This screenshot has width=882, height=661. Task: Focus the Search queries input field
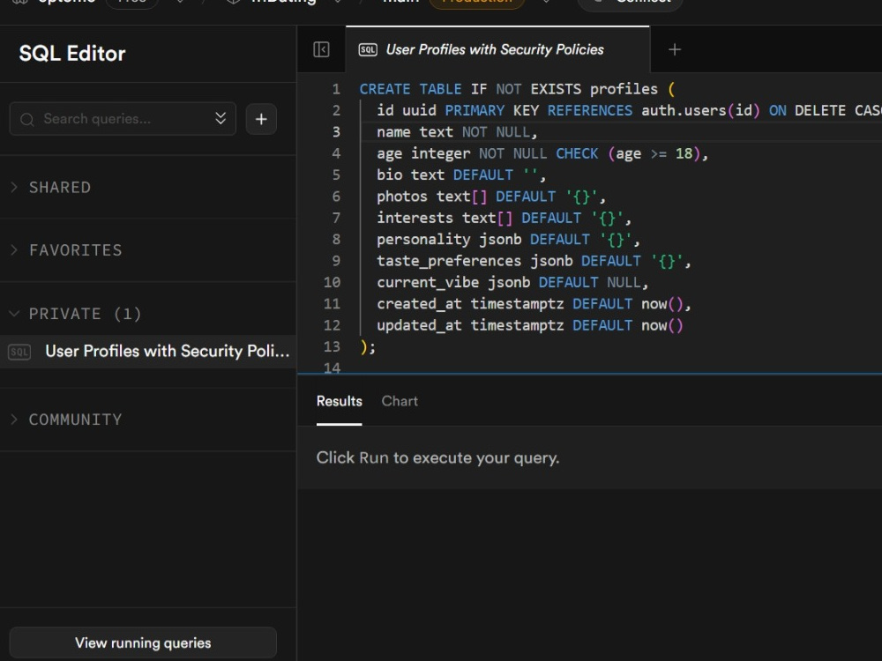pos(123,119)
